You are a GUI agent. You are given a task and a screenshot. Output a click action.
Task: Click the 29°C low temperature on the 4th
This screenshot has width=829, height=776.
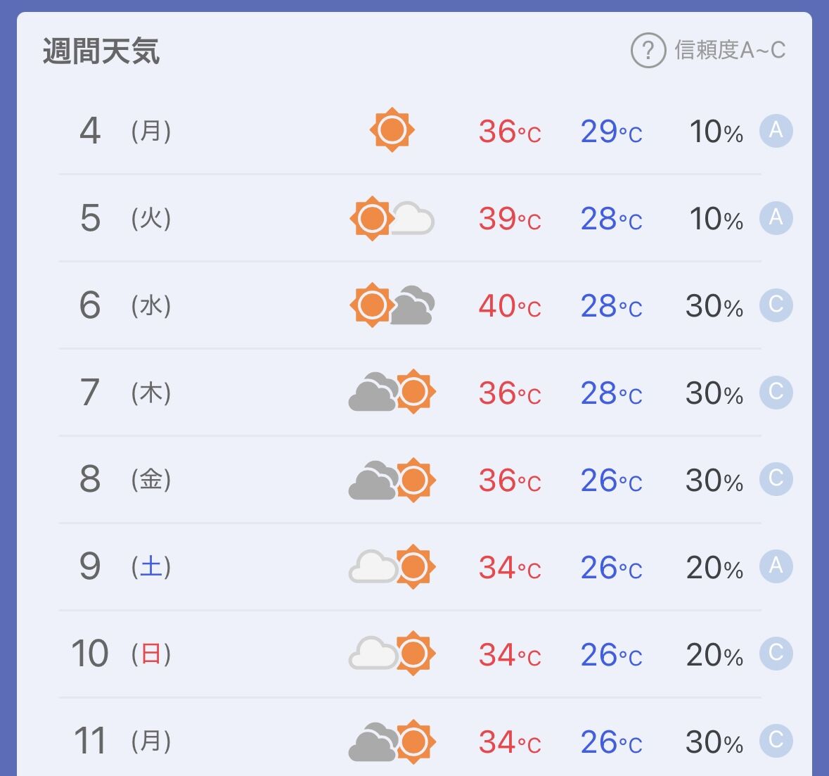pyautogui.click(x=611, y=132)
